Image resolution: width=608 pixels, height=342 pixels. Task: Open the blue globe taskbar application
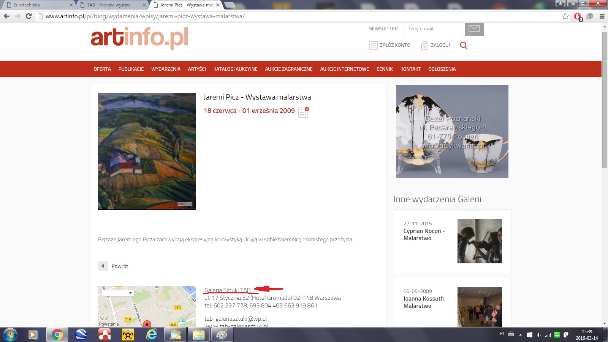tap(81, 335)
